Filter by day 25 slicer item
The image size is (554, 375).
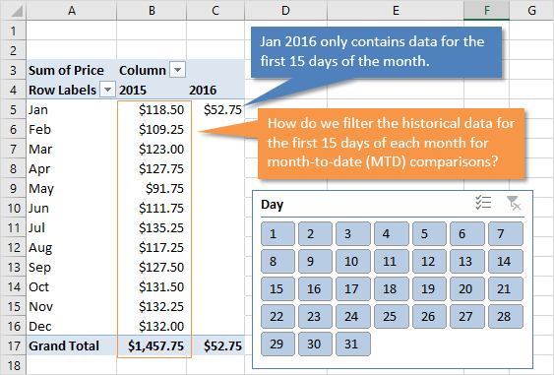pyautogui.click(x=392, y=316)
